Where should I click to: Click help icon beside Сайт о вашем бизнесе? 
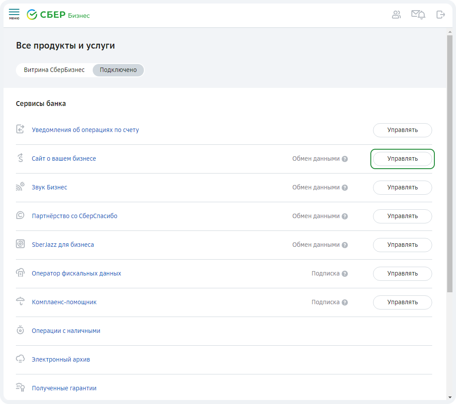[345, 159]
